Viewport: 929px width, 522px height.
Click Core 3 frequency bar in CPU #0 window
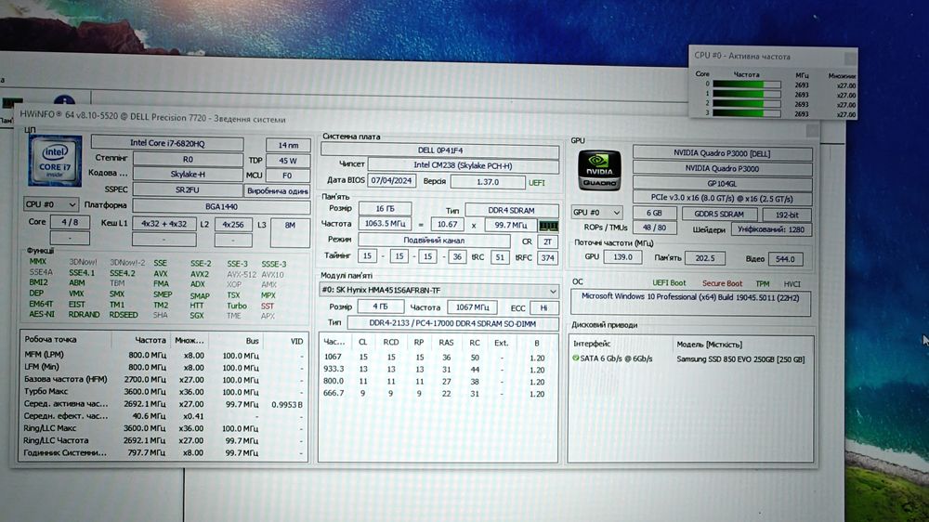(747, 112)
